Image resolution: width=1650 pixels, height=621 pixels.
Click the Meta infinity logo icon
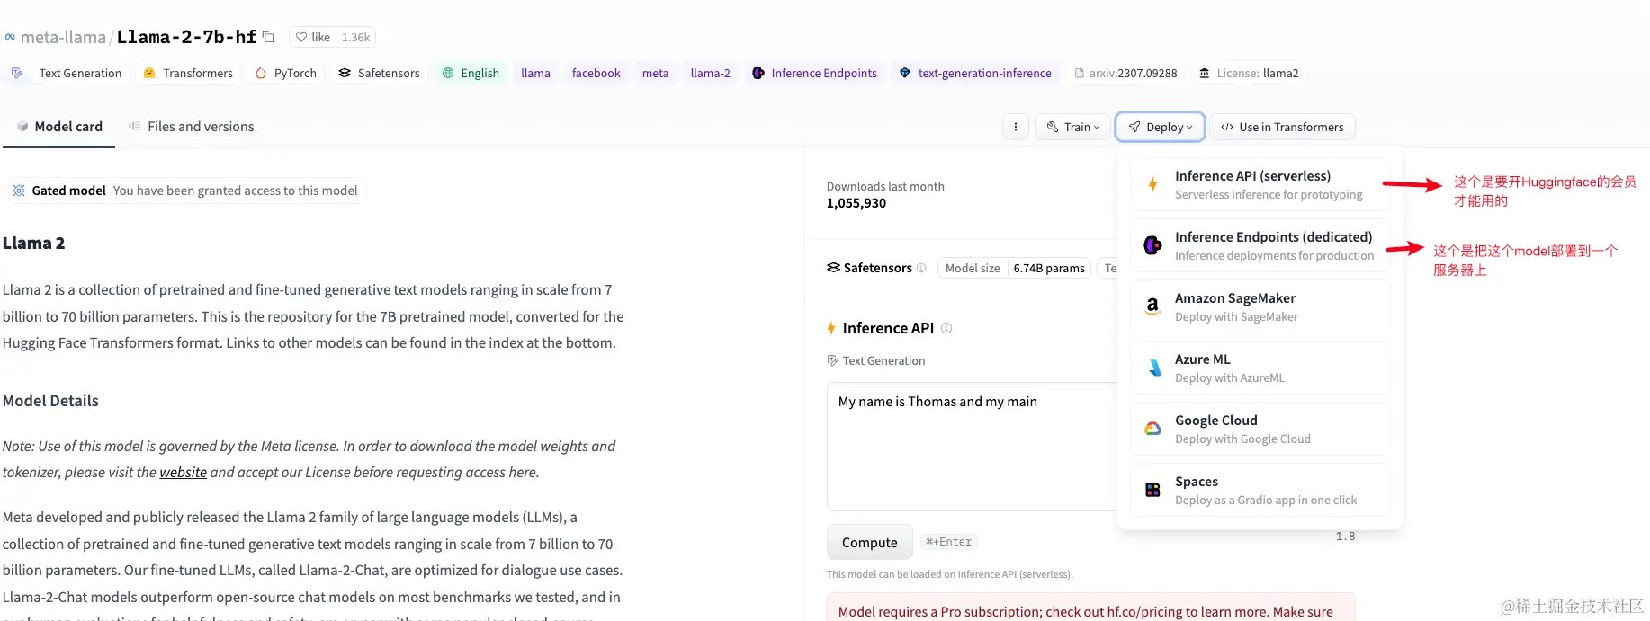point(10,37)
